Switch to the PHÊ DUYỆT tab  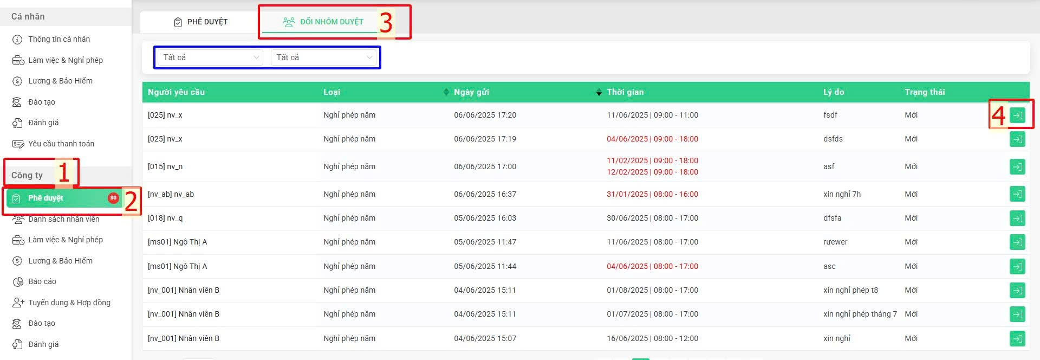(201, 22)
